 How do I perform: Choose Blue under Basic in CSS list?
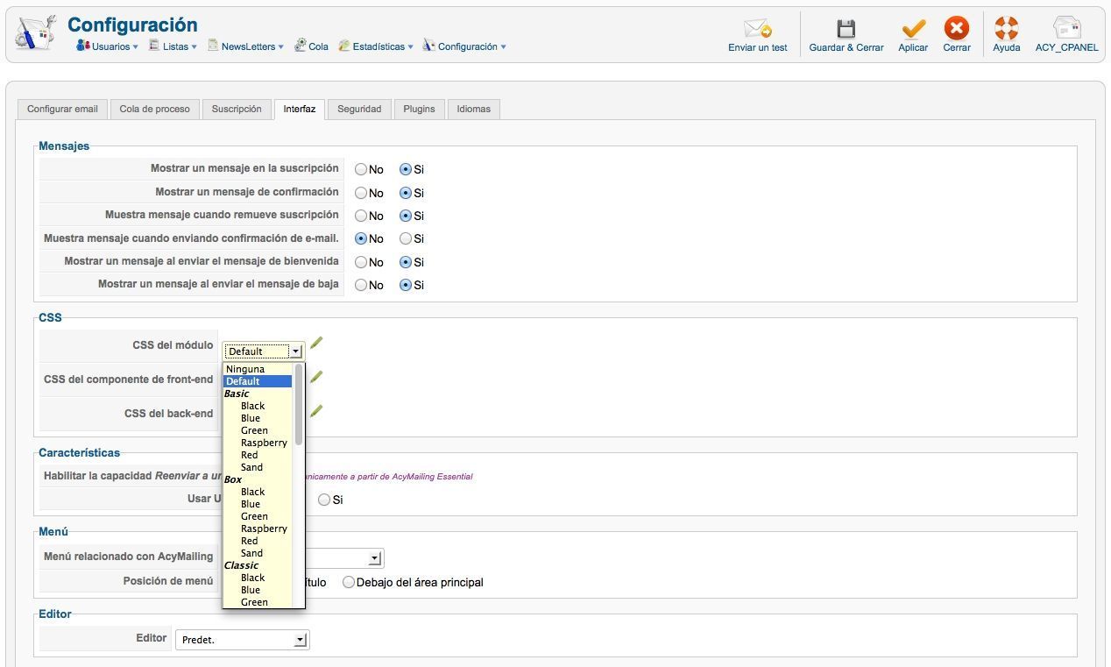(258, 418)
